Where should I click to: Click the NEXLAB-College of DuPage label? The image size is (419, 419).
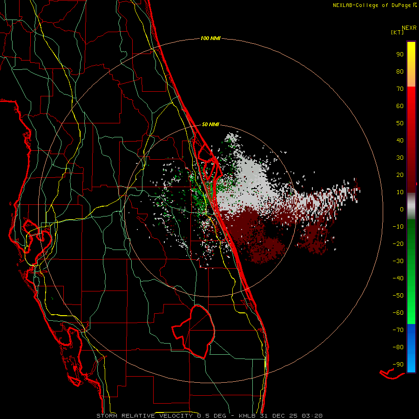click(x=374, y=5)
